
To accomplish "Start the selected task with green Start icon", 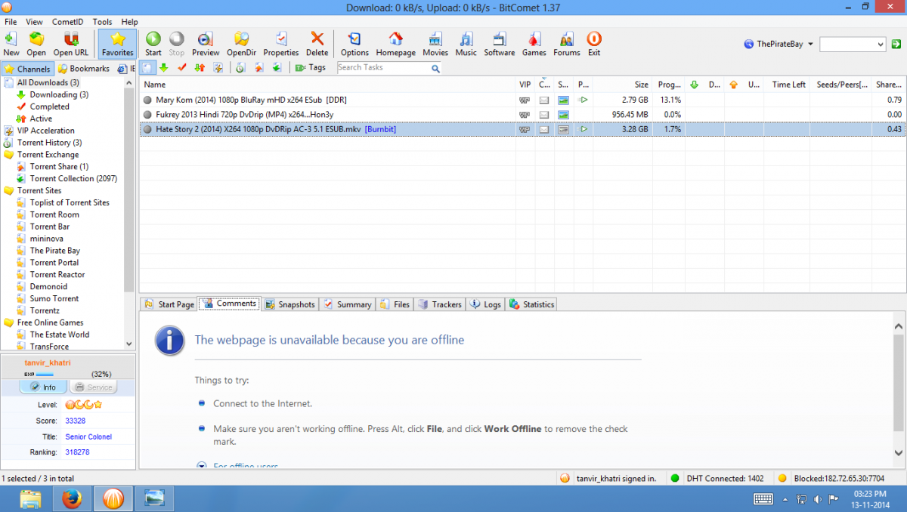I will [x=153, y=44].
